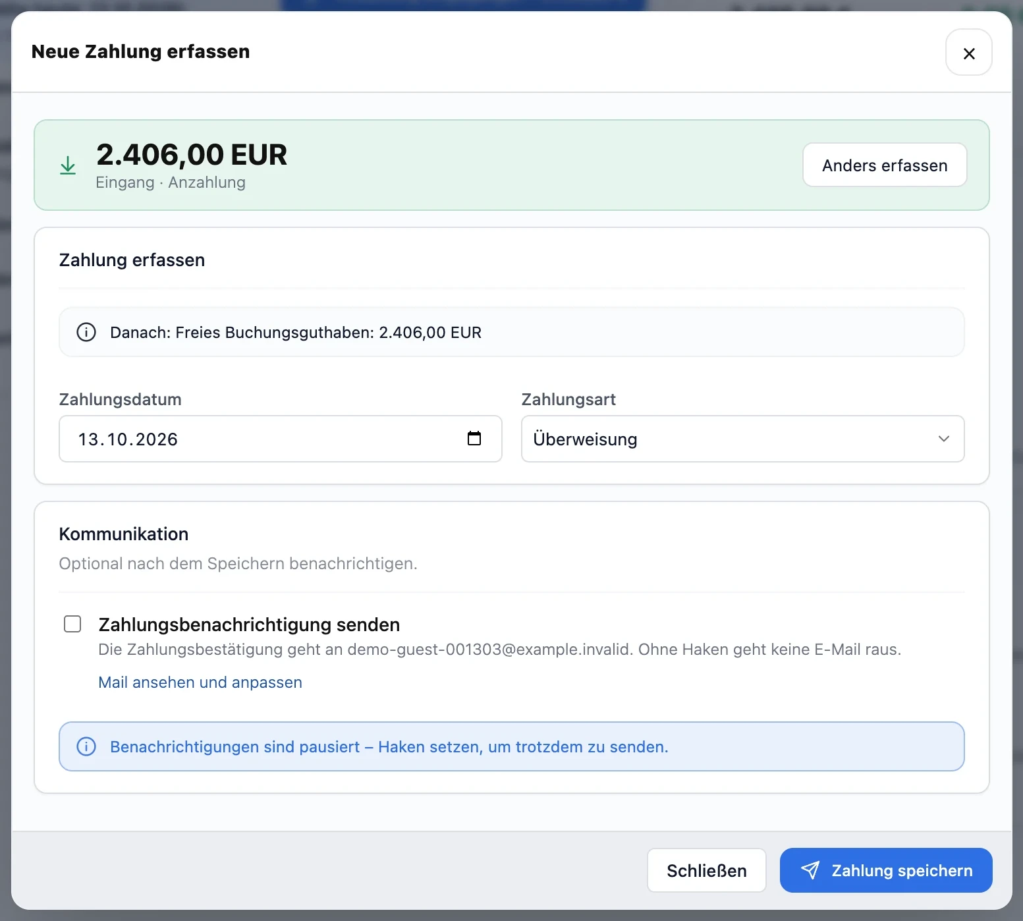Image resolution: width=1023 pixels, height=921 pixels.
Task: Enable the Zahlungsbenachrichtigung senden checkbox
Action: pos(72,624)
